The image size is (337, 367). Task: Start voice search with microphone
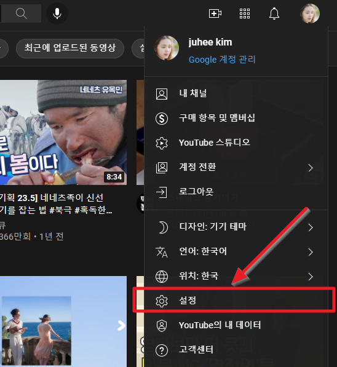click(x=57, y=14)
